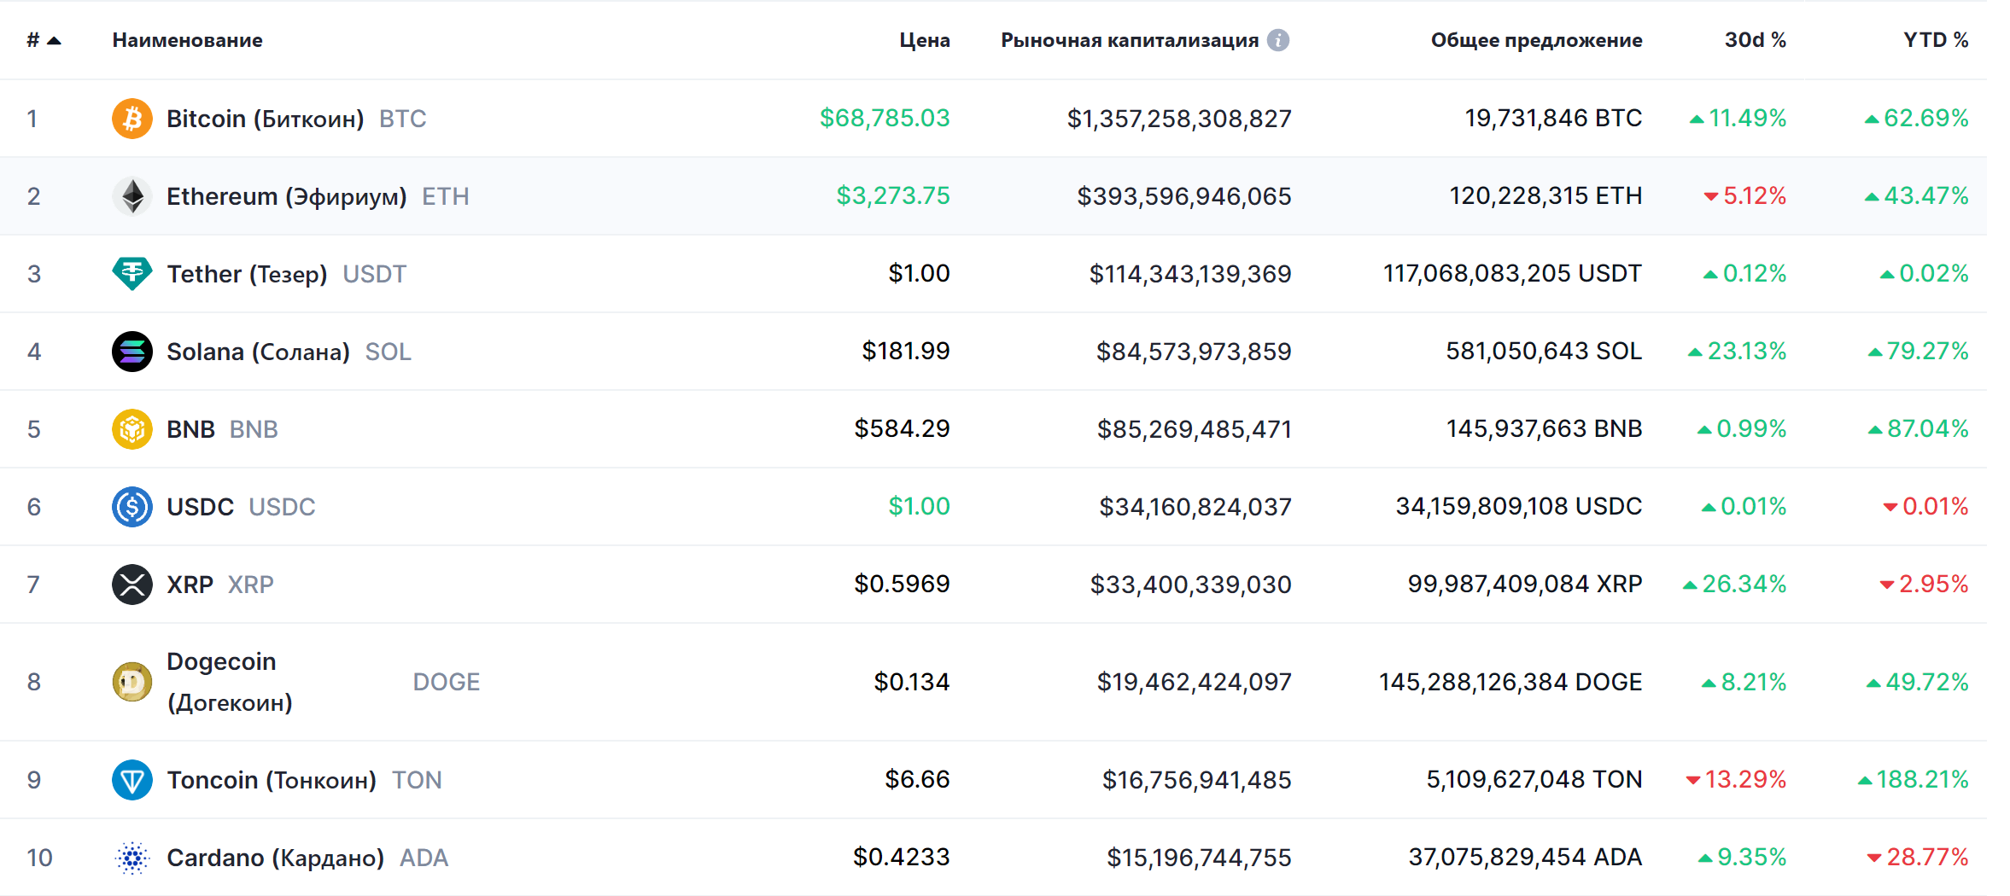
Task: Open Toncoin (Тонкоин) coin page
Action: [272, 780]
